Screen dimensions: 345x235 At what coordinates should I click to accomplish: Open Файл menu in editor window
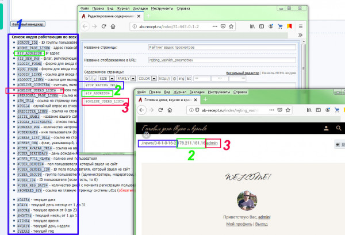85,9
